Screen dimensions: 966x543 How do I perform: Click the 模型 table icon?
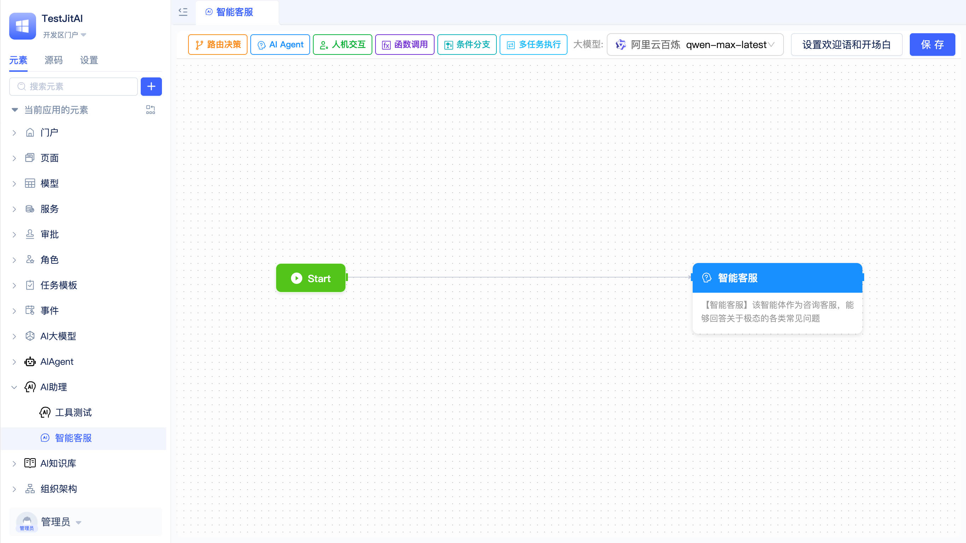[x=30, y=183]
